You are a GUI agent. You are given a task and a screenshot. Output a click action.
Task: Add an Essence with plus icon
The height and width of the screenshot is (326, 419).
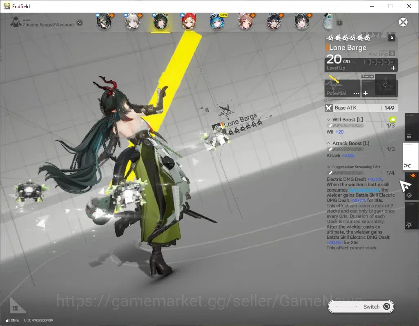(366, 93)
